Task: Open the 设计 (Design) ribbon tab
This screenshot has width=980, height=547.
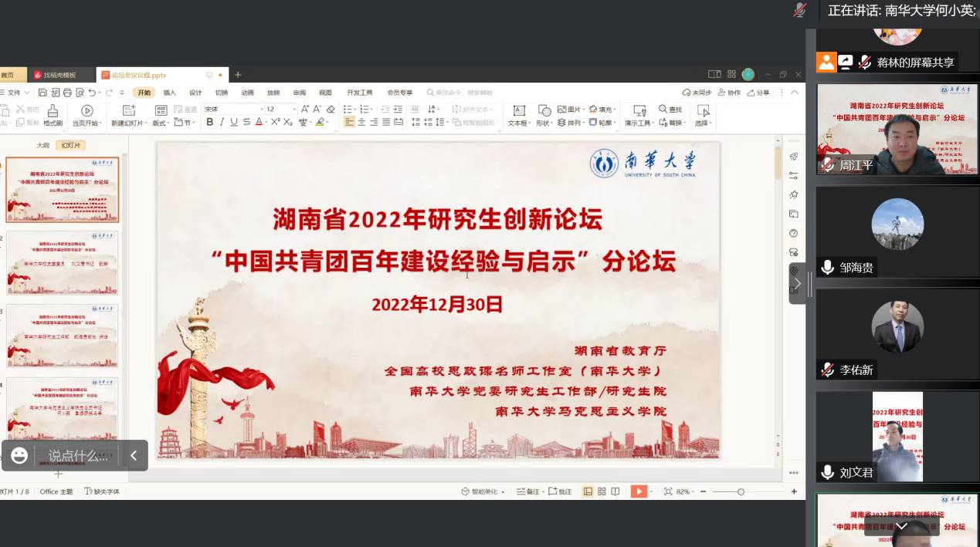Action: pos(195,93)
